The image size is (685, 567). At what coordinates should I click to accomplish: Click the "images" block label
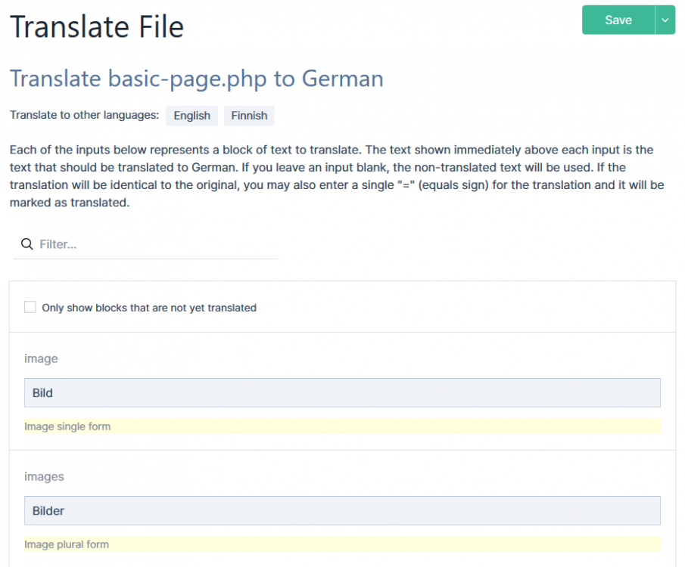coord(44,476)
